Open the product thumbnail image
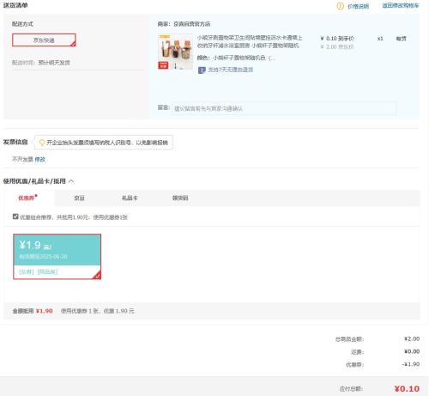The width and height of the screenshot is (429, 396). click(175, 52)
